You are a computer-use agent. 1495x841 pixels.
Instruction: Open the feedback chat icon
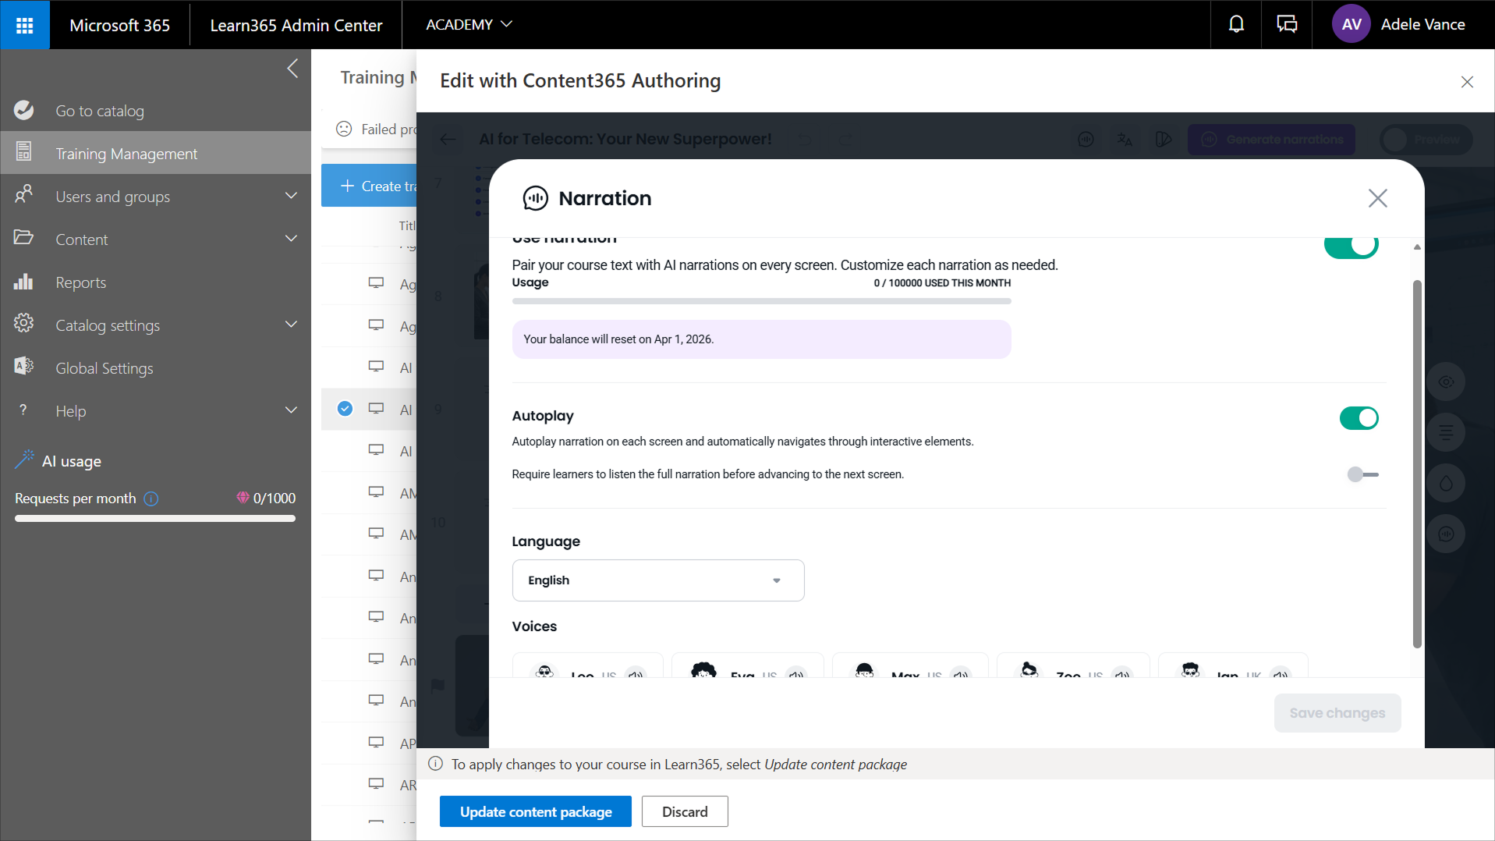tap(1286, 25)
